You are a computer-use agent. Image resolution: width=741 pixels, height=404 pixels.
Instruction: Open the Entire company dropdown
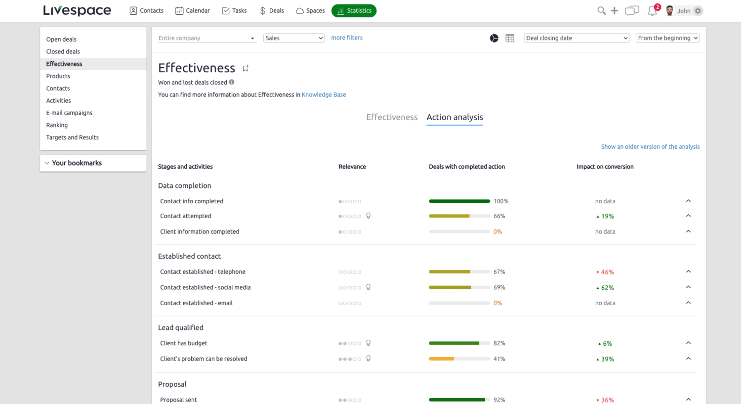click(x=207, y=38)
